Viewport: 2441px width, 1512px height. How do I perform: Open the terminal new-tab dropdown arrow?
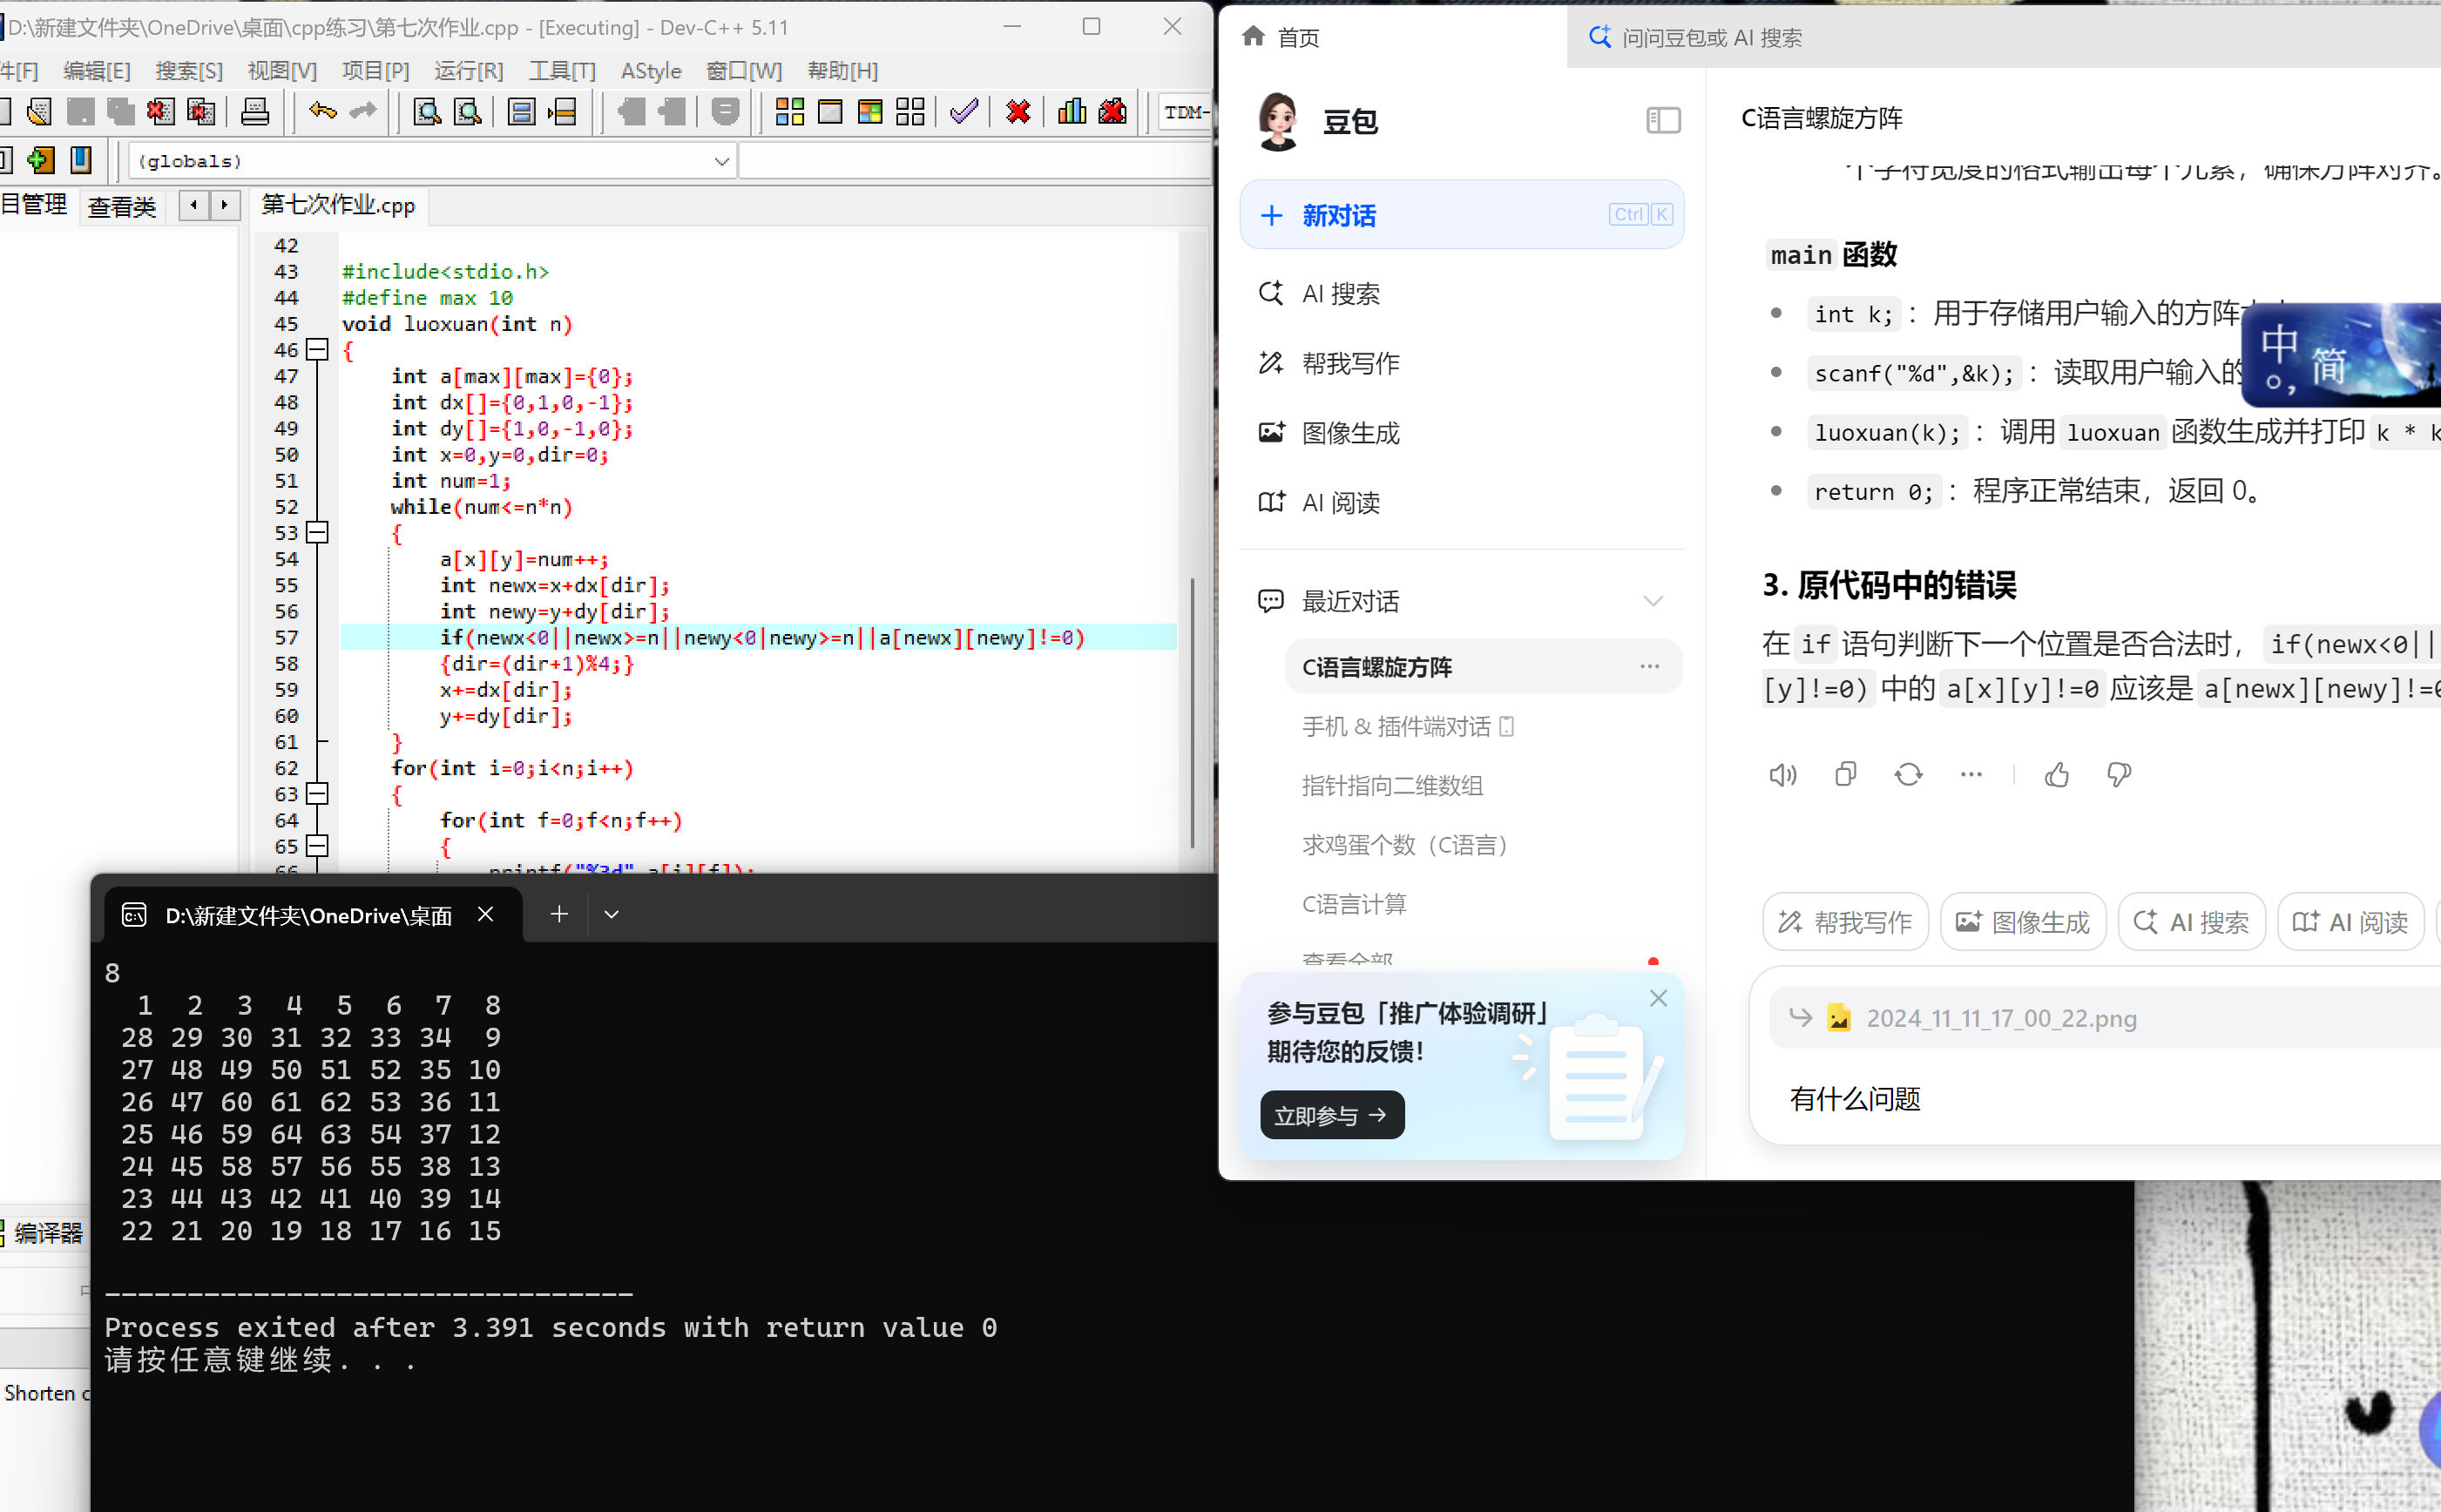coord(611,914)
